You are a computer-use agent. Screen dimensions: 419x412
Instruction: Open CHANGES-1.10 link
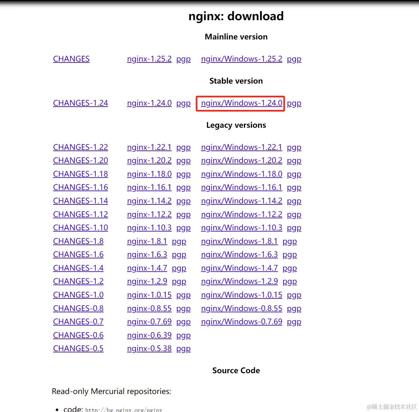pyautogui.click(x=80, y=228)
